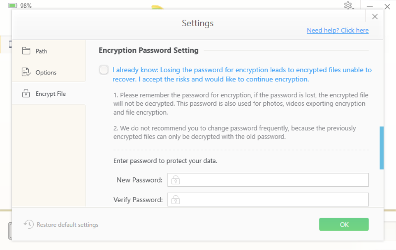The height and width of the screenshot is (250, 396).
Task: Click the blue vertical scrollbar thumb
Action: coord(381,148)
